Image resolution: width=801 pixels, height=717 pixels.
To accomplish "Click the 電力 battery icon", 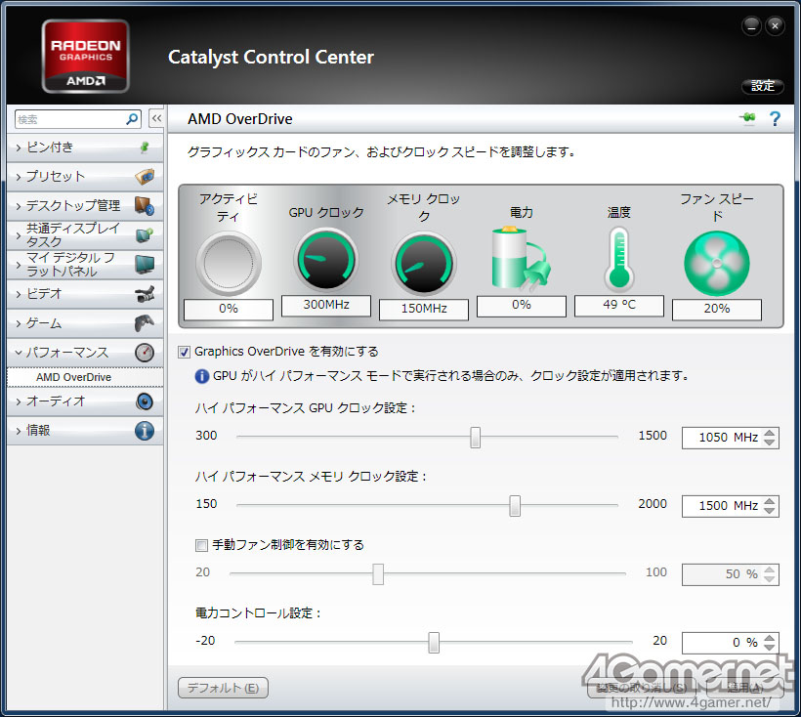I will pos(521,259).
